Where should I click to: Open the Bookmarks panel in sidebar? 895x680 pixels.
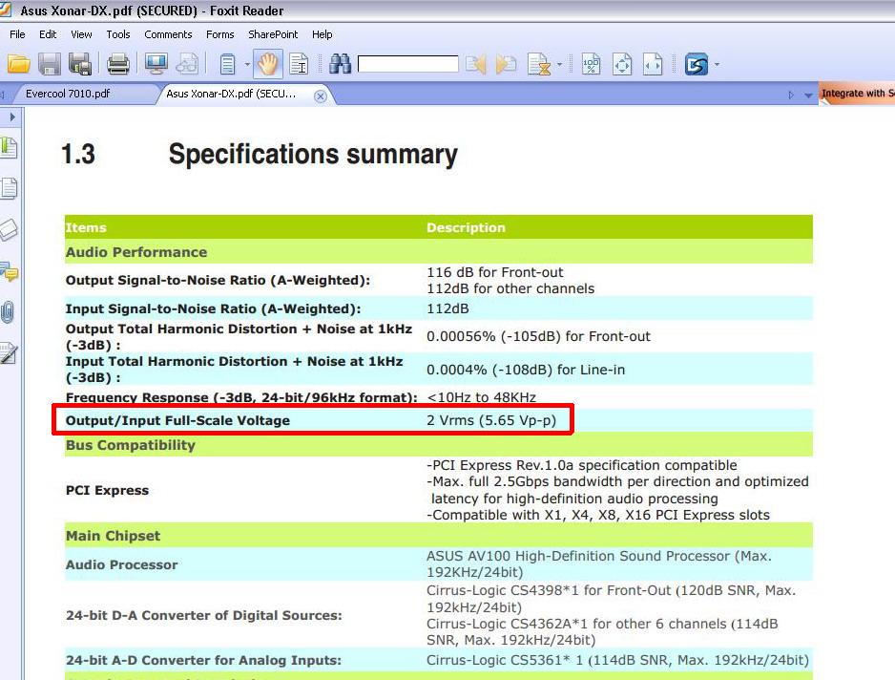click(9, 147)
